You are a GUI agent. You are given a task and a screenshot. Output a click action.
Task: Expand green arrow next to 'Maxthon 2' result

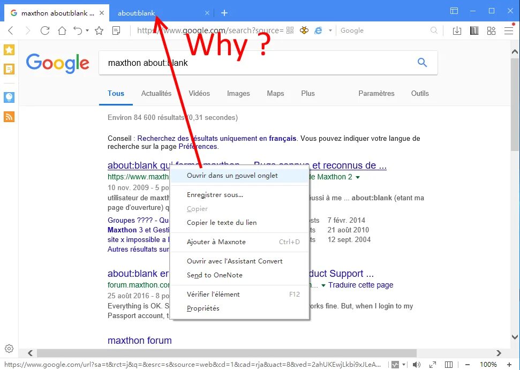pos(358,177)
